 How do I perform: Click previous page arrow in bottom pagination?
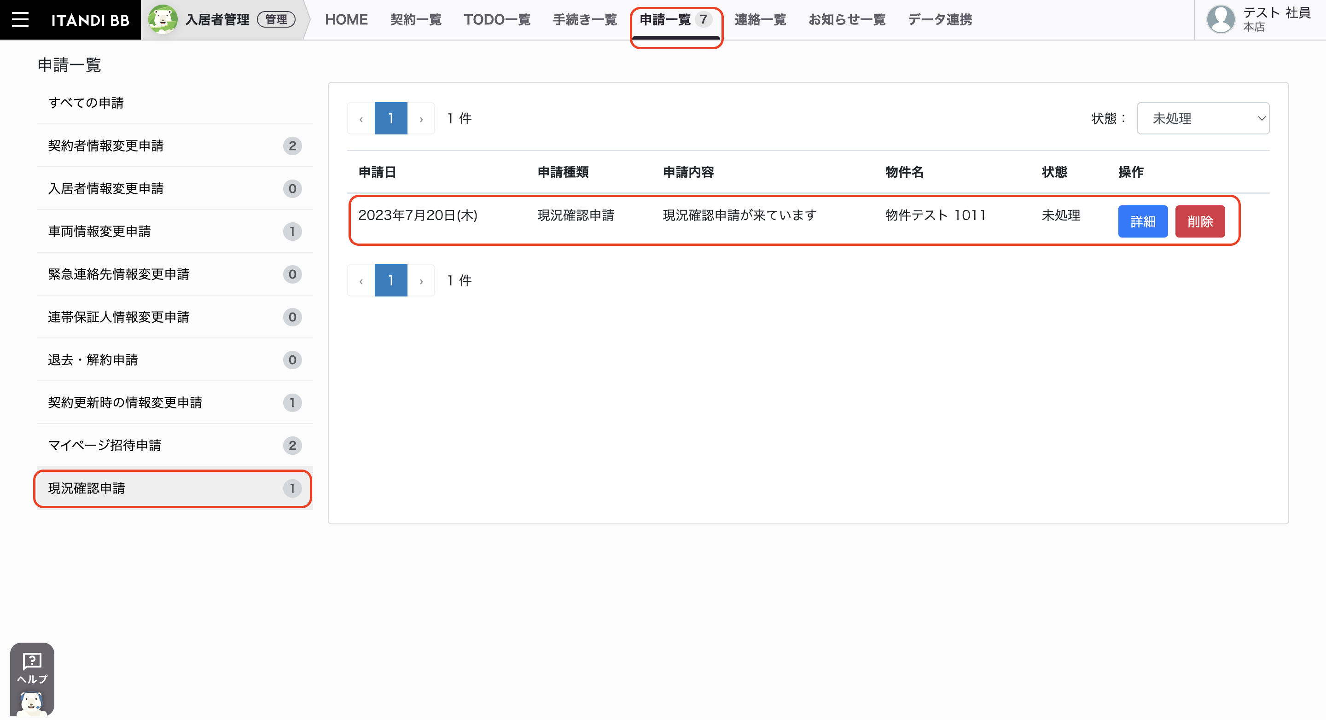(x=361, y=280)
